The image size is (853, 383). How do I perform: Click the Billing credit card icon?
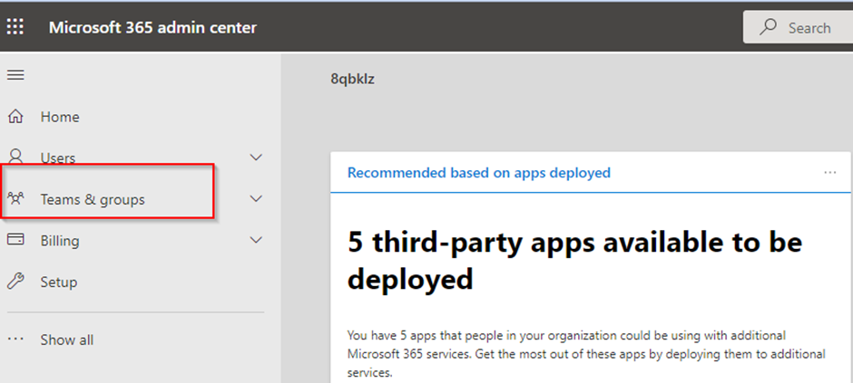click(x=15, y=240)
